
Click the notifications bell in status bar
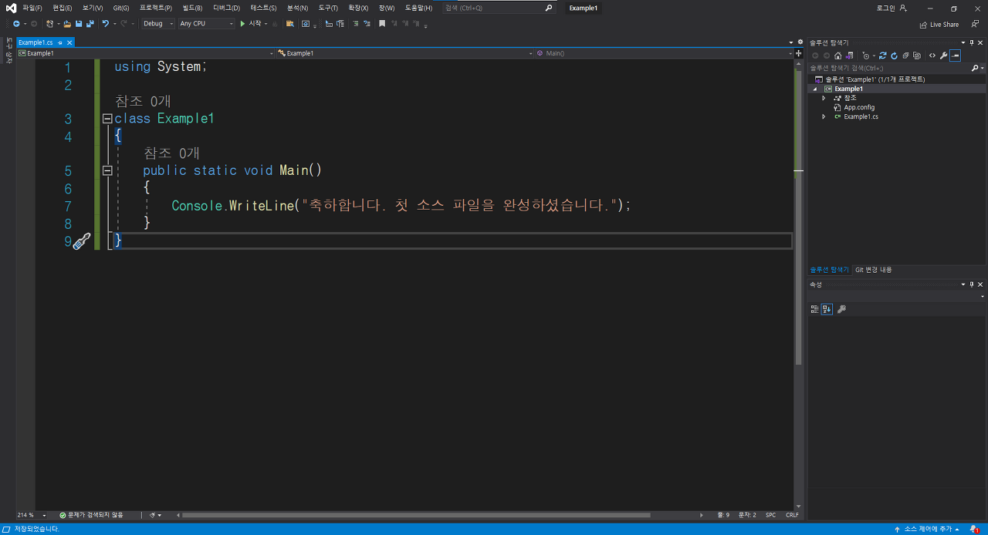974,530
